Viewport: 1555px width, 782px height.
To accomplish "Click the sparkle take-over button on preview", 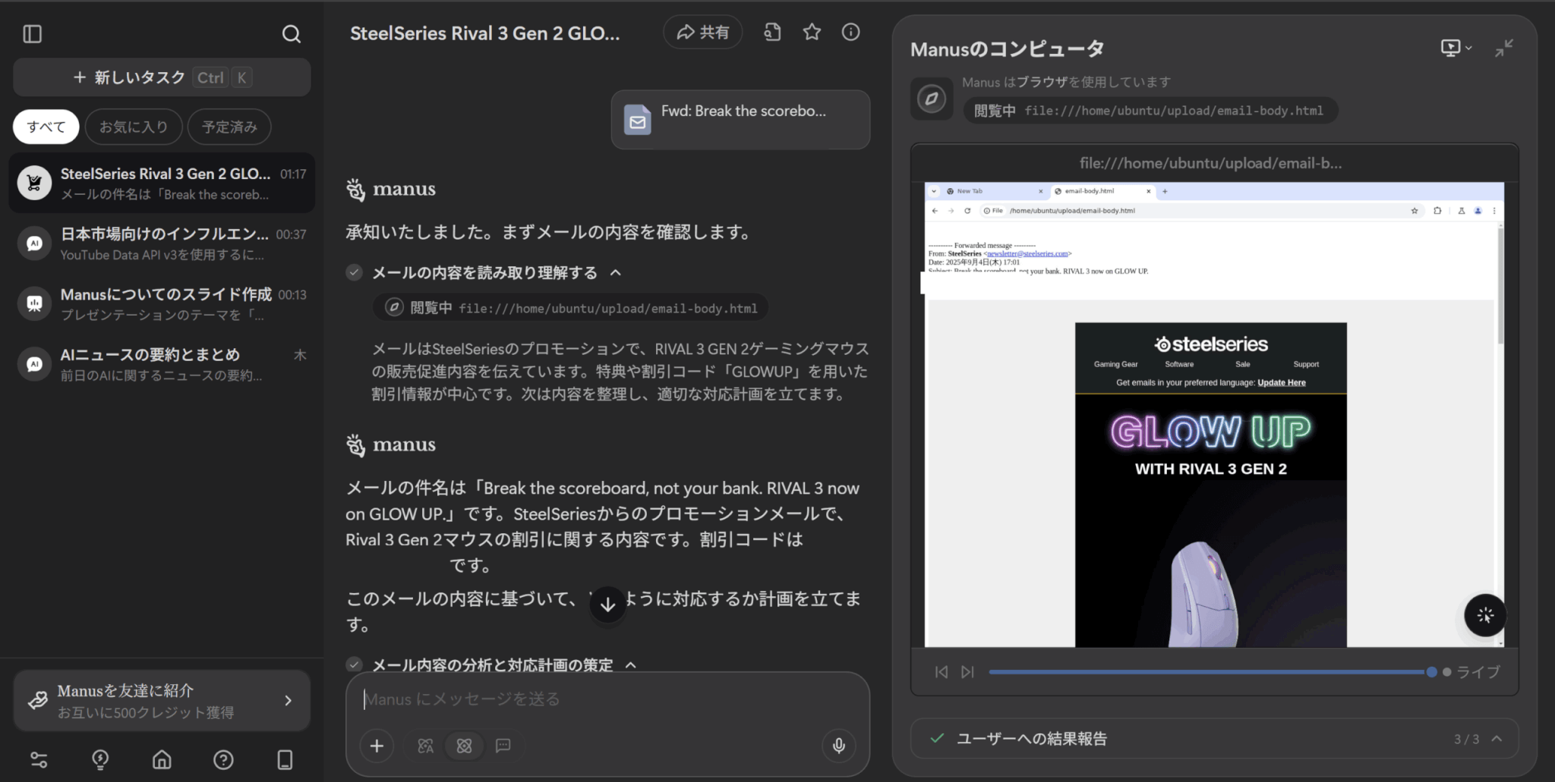I will click(1485, 615).
